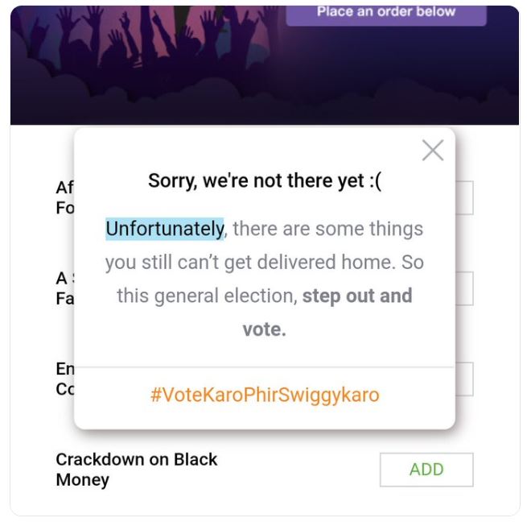Select the partially hidden item label starting with "En"
The width and height of the screenshot is (527, 522).
click(x=64, y=379)
